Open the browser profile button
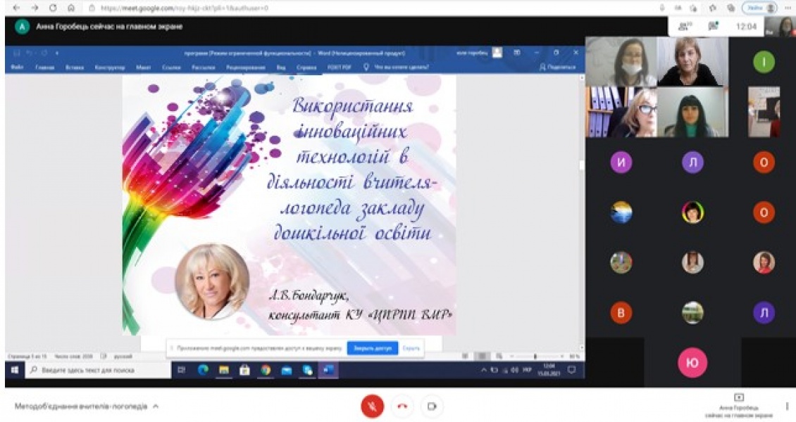The image size is (796, 422). pyautogui.click(x=761, y=8)
